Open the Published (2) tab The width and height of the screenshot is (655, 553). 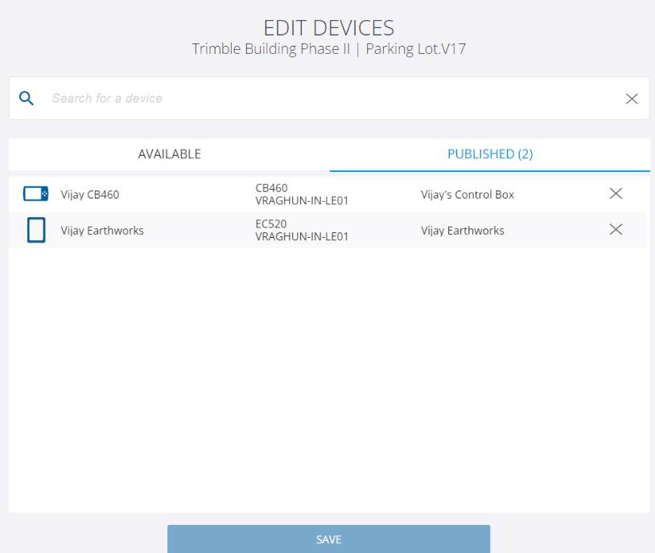pyautogui.click(x=489, y=154)
